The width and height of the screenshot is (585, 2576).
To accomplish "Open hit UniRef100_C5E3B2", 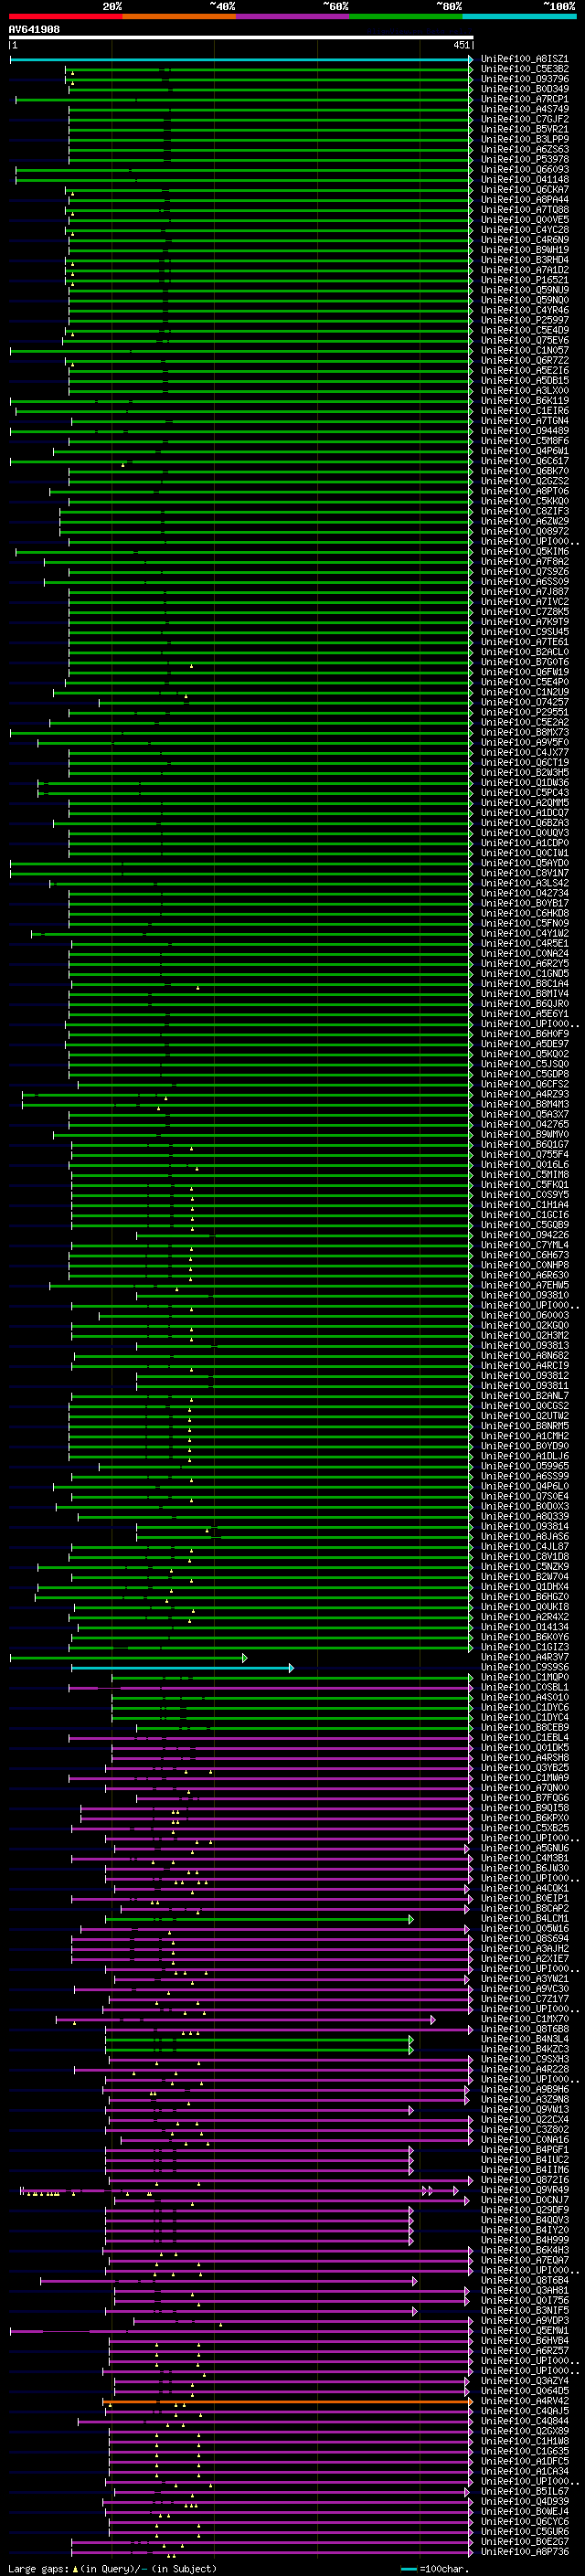I will 524,69.
